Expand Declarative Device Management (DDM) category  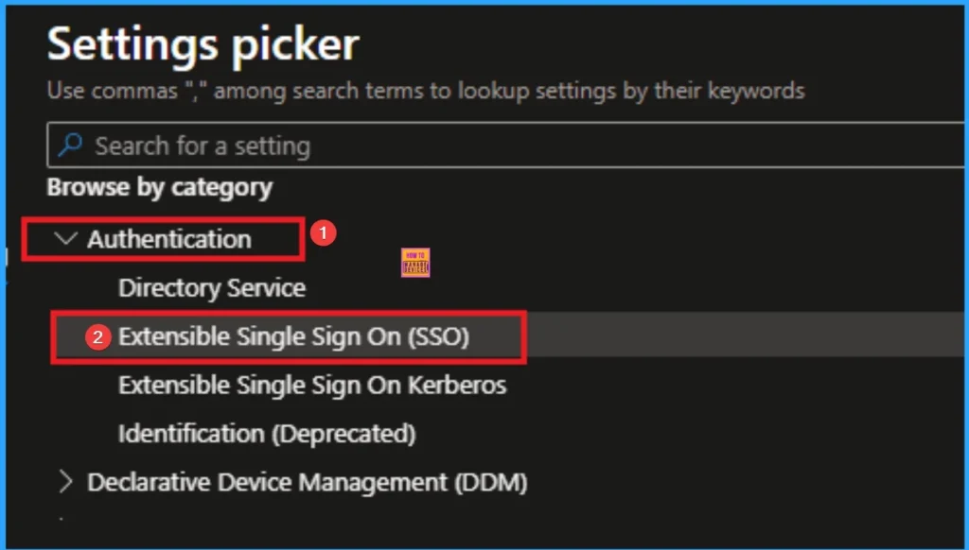tap(67, 482)
